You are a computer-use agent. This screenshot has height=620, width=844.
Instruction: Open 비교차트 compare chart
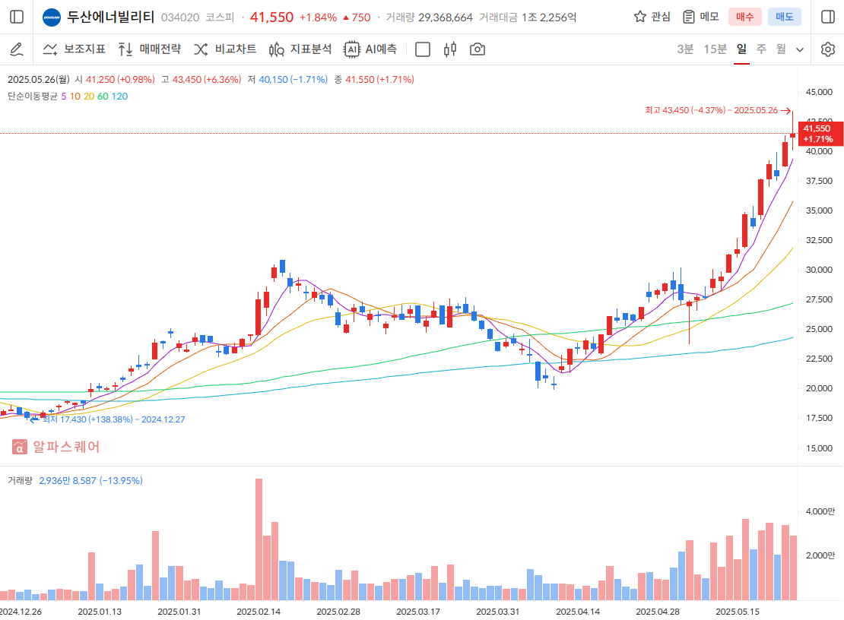pos(225,49)
